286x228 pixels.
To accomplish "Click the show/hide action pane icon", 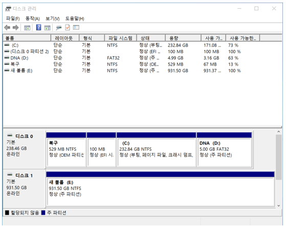I will [x=47, y=28].
